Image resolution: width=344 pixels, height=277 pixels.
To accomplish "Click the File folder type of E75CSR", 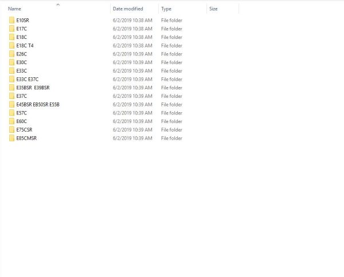I will pos(171,130).
